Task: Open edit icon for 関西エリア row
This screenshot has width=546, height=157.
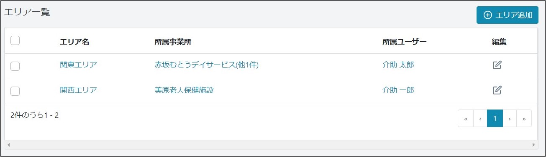Action: point(497,90)
